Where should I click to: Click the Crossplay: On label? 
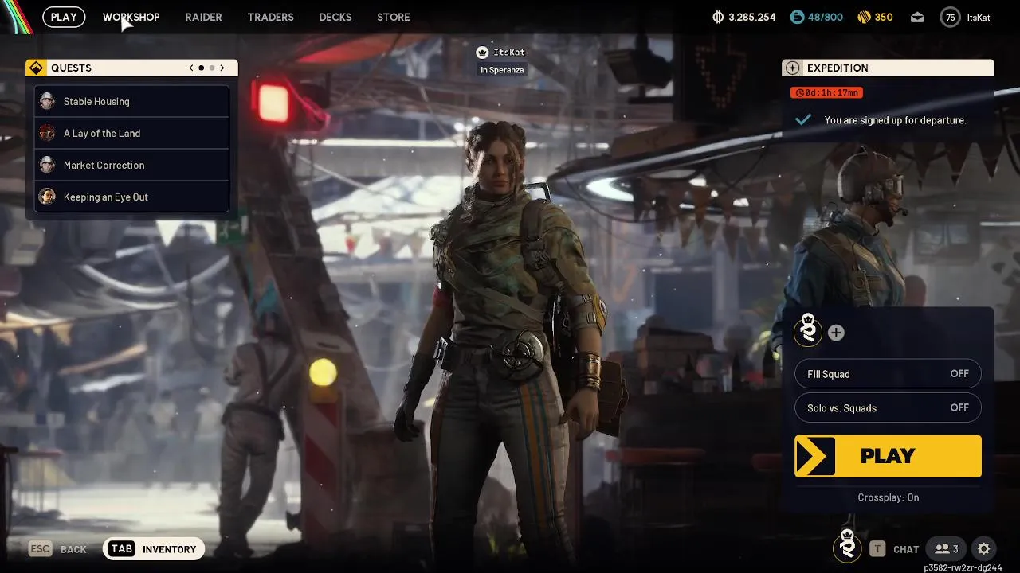click(x=889, y=497)
